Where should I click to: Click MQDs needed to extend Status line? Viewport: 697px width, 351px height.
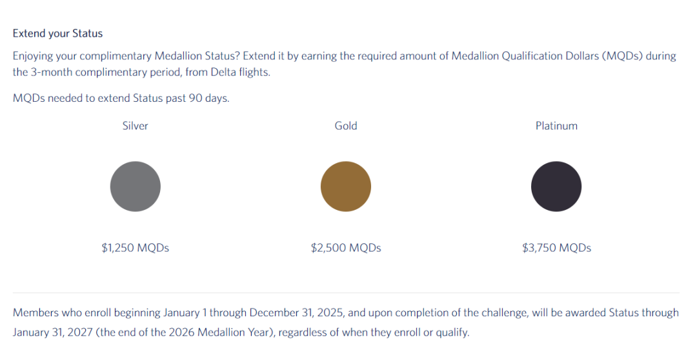(121, 98)
